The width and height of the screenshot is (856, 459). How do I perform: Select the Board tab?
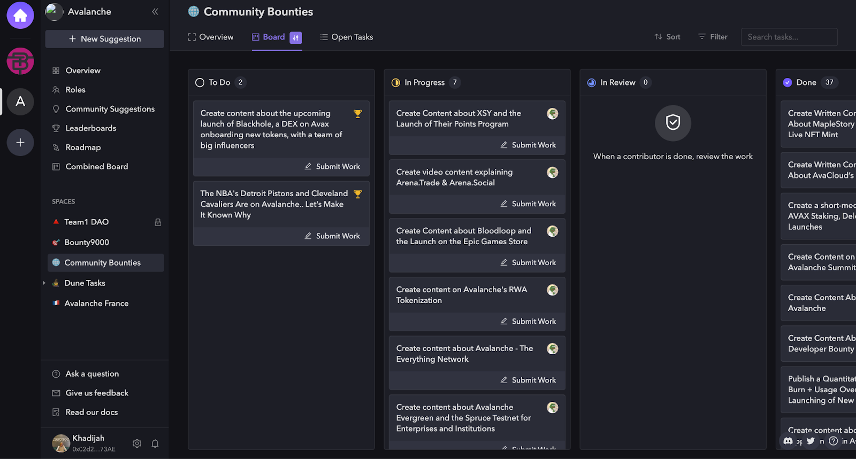(x=269, y=37)
